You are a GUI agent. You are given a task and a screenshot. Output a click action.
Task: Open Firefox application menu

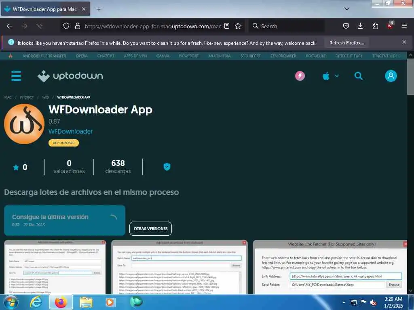tap(404, 26)
